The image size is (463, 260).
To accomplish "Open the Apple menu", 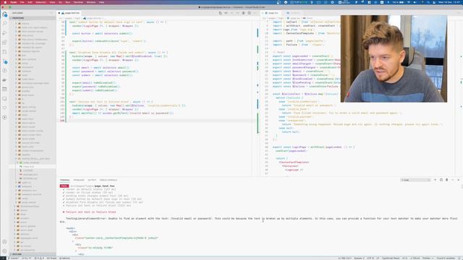I will click(5, 2).
